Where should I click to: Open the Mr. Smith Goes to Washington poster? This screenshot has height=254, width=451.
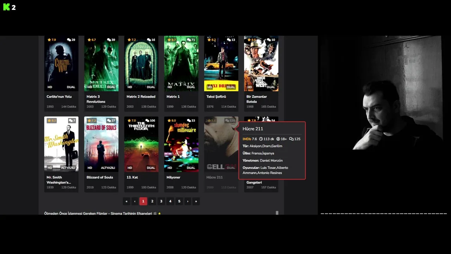tap(61, 144)
